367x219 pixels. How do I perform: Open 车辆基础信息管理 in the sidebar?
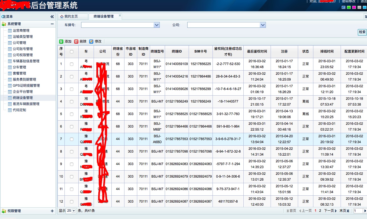tap(26, 61)
